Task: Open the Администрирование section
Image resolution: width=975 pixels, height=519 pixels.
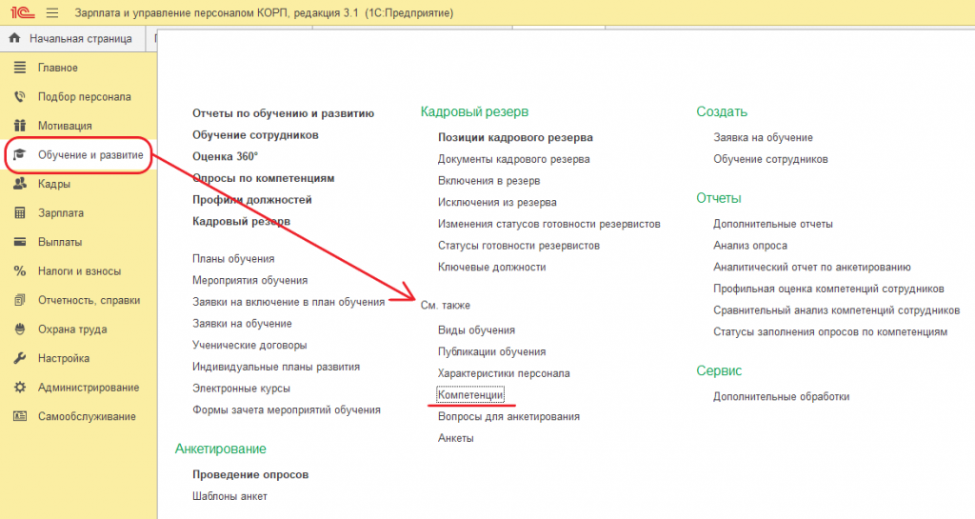Action: tap(89, 388)
